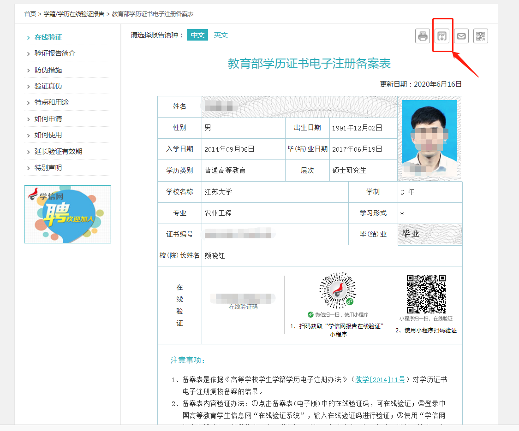The width and height of the screenshot is (519, 431).
Task: Open 学籍/学历在线验证报告 breadcrumb link
Action: coord(74,14)
